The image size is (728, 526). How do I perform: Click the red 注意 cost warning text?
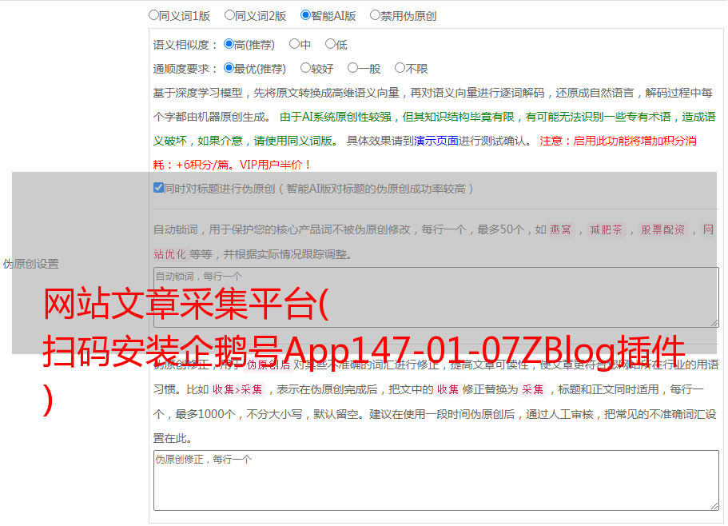[x=424, y=153]
